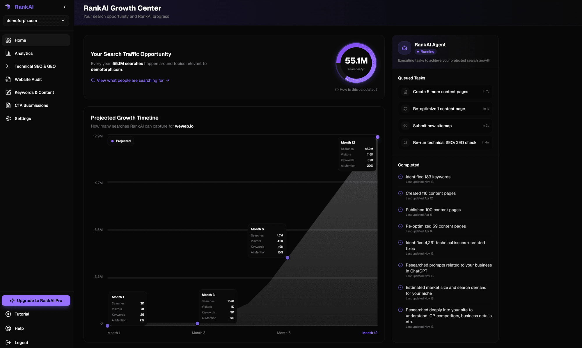Click the Month 12 tooltip card
The width and height of the screenshot is (582, 348).
pyautogui.click(x=357, y=154)
